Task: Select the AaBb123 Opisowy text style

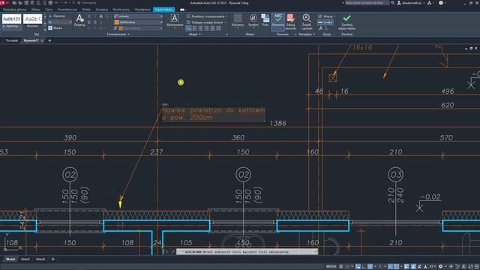Action: 12,21
